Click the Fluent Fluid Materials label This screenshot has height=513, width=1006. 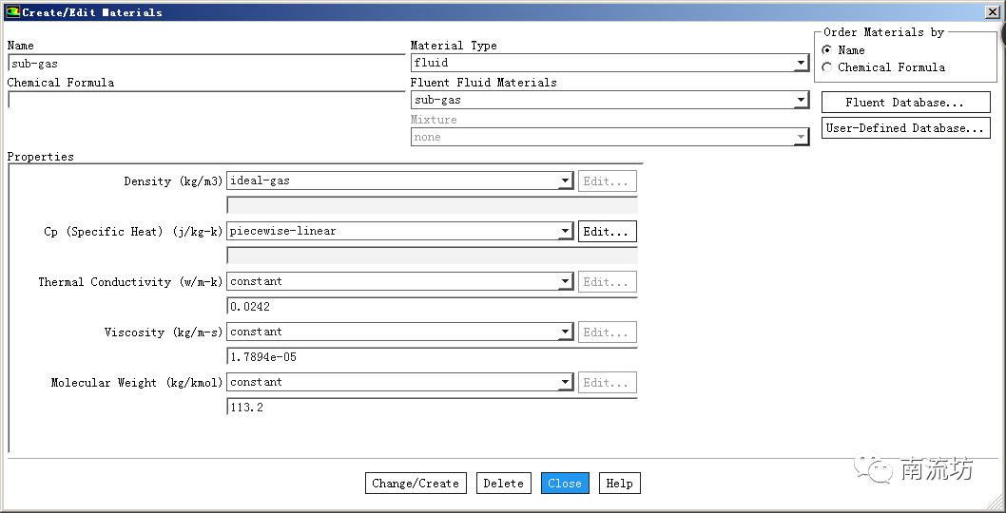484,83
